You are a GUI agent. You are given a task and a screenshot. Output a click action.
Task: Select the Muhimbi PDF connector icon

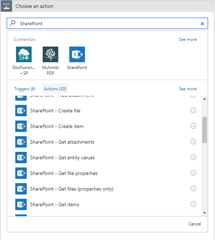point(50,54)
